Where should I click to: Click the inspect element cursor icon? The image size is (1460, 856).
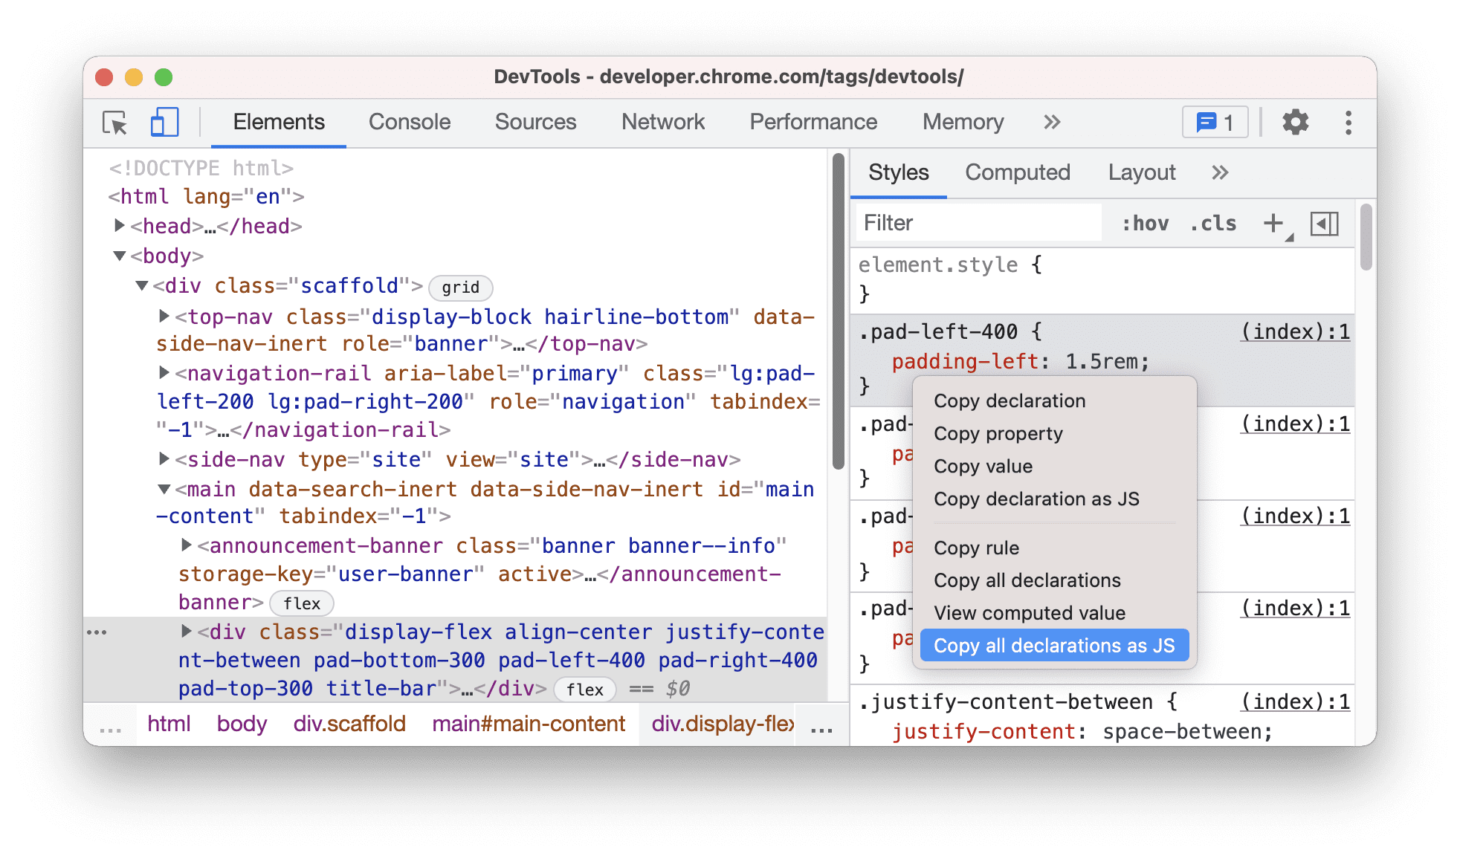(x=113, y=121)
